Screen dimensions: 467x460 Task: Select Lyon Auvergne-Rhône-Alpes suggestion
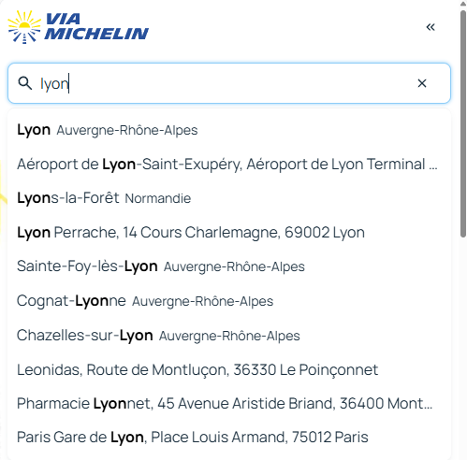229,130
